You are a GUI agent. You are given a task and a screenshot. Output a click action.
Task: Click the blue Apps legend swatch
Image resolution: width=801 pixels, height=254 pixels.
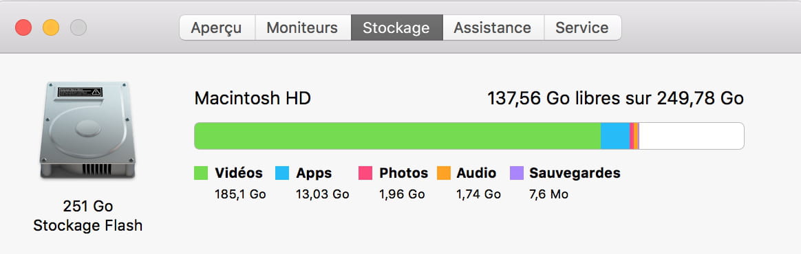click(x=282, y=174)
